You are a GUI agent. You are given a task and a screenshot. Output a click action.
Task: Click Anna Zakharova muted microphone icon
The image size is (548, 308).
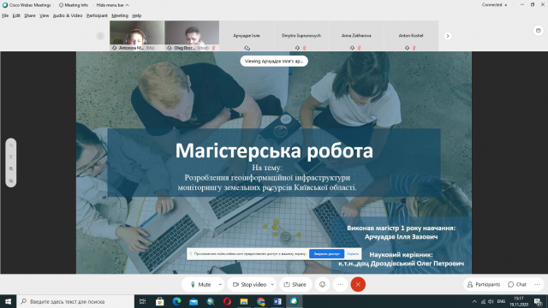coord(360,48)
